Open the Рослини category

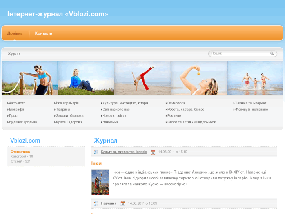point(174,116)
